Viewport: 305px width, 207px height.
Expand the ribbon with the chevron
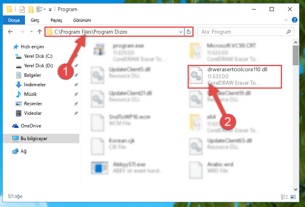click(286, 20)
